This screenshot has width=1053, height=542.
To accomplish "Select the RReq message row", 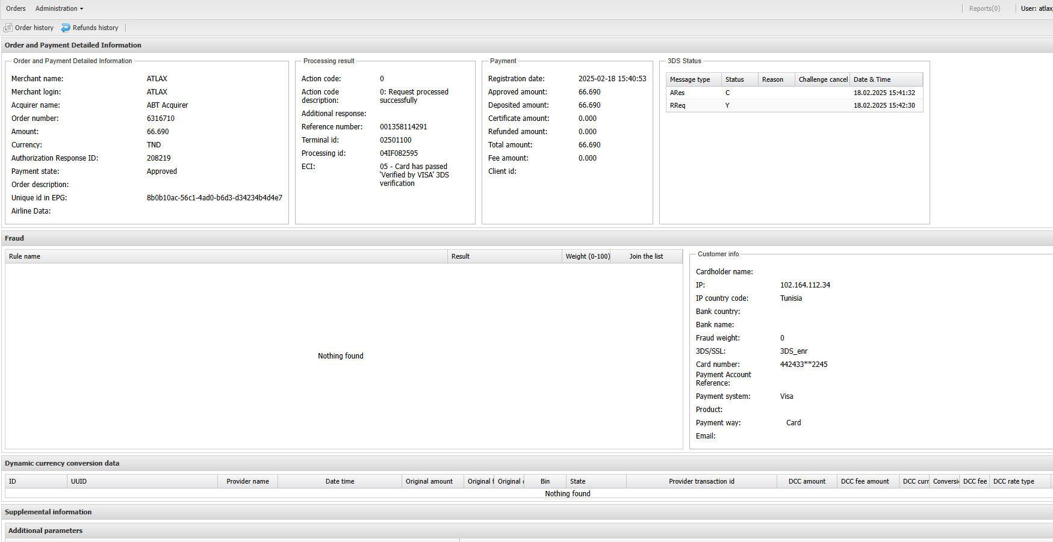I will [x=677, y=105].
